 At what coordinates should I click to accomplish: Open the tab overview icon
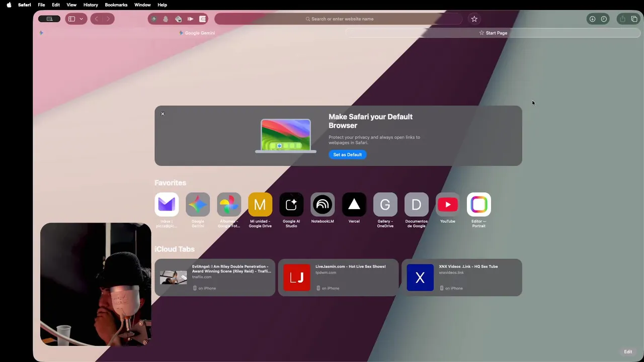(634, 19)
